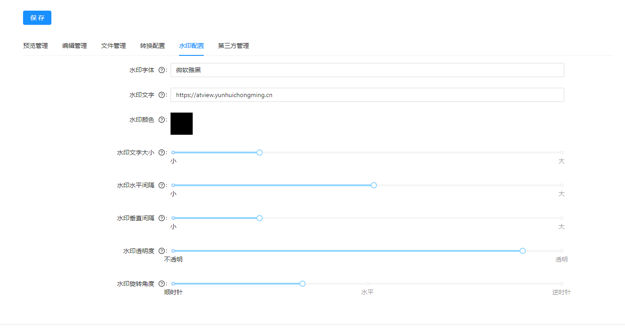Image resolution: width=625 pixels, height=328 pixels.
Task: Click help icon next to 水印颜色
Action: 162,120
